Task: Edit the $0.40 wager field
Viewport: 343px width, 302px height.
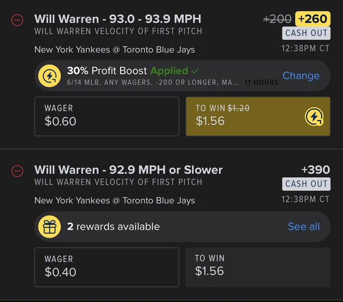Action: 107,267
